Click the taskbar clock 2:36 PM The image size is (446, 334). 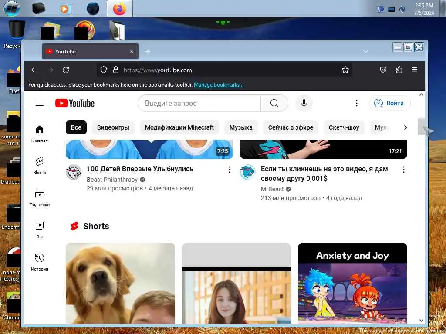point(424,9)
